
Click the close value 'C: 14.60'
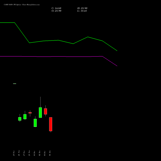pyautogui.click(x=56, y=8)
